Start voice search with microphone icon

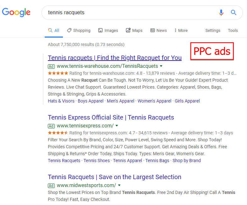tap(221, 13)
